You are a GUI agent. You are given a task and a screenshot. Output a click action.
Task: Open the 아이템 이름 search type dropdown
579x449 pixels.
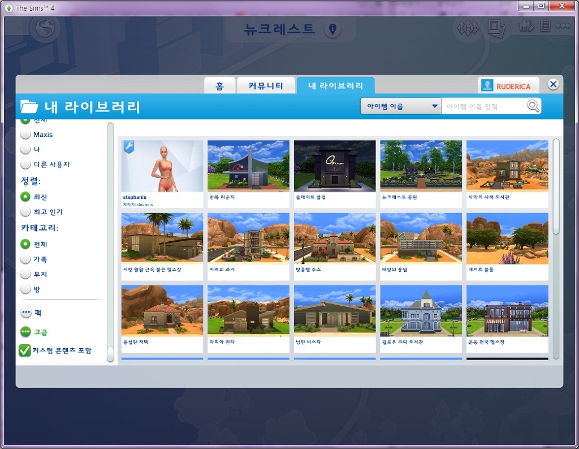tap(401, 106)
